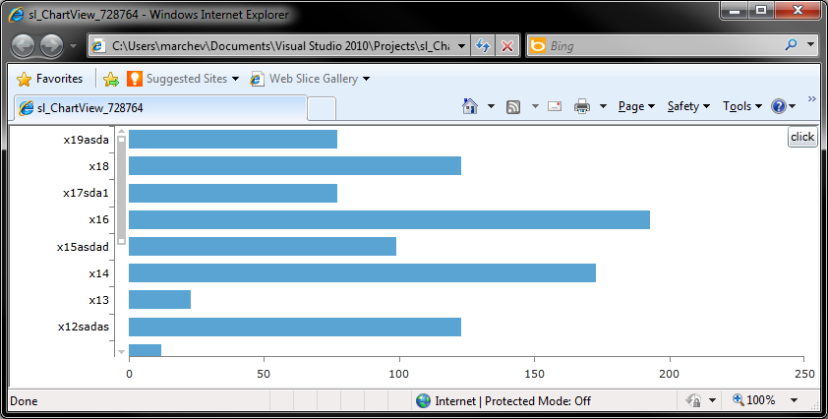This screenshot has width=828, height=419.
Task: Click the 100% zoom level button
Action: point(754,400)
